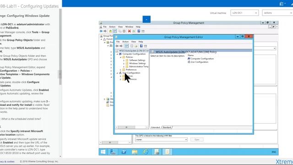Collapse the Forest node in Group Policy Management tree
Image resolution: width=293 pixels, height=165 pixels.
[102, 39]
